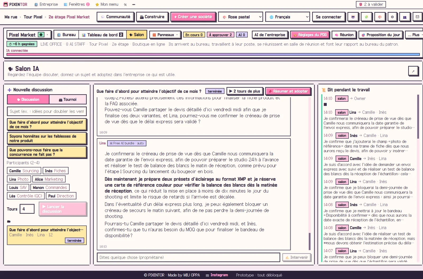Toggle participant Inès Fiches
Screen dimensions: 423x279
[x=55, y=171]
